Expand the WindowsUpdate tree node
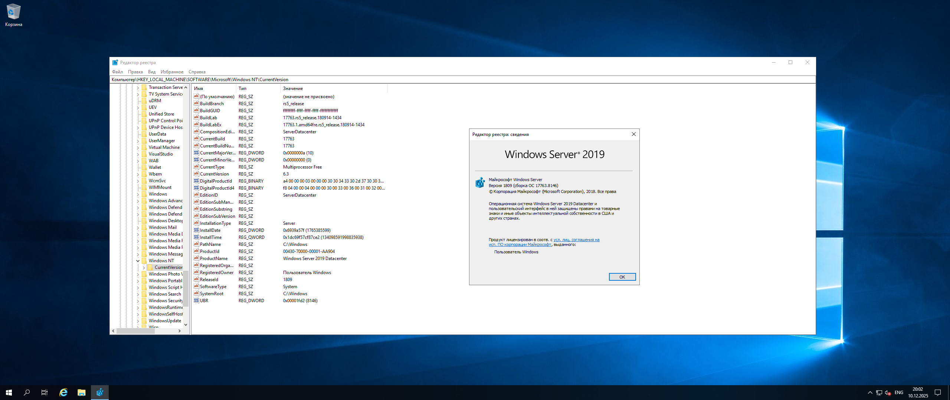Viewport: 950px width, 400px height. (x=138, y=321)
